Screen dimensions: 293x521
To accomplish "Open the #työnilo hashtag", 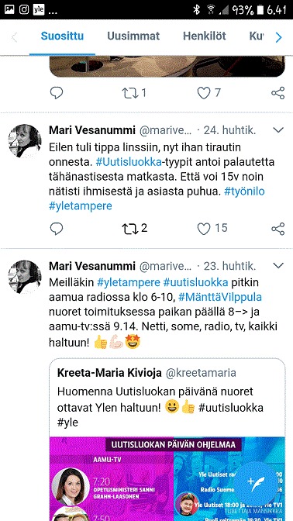I will 244,191.
